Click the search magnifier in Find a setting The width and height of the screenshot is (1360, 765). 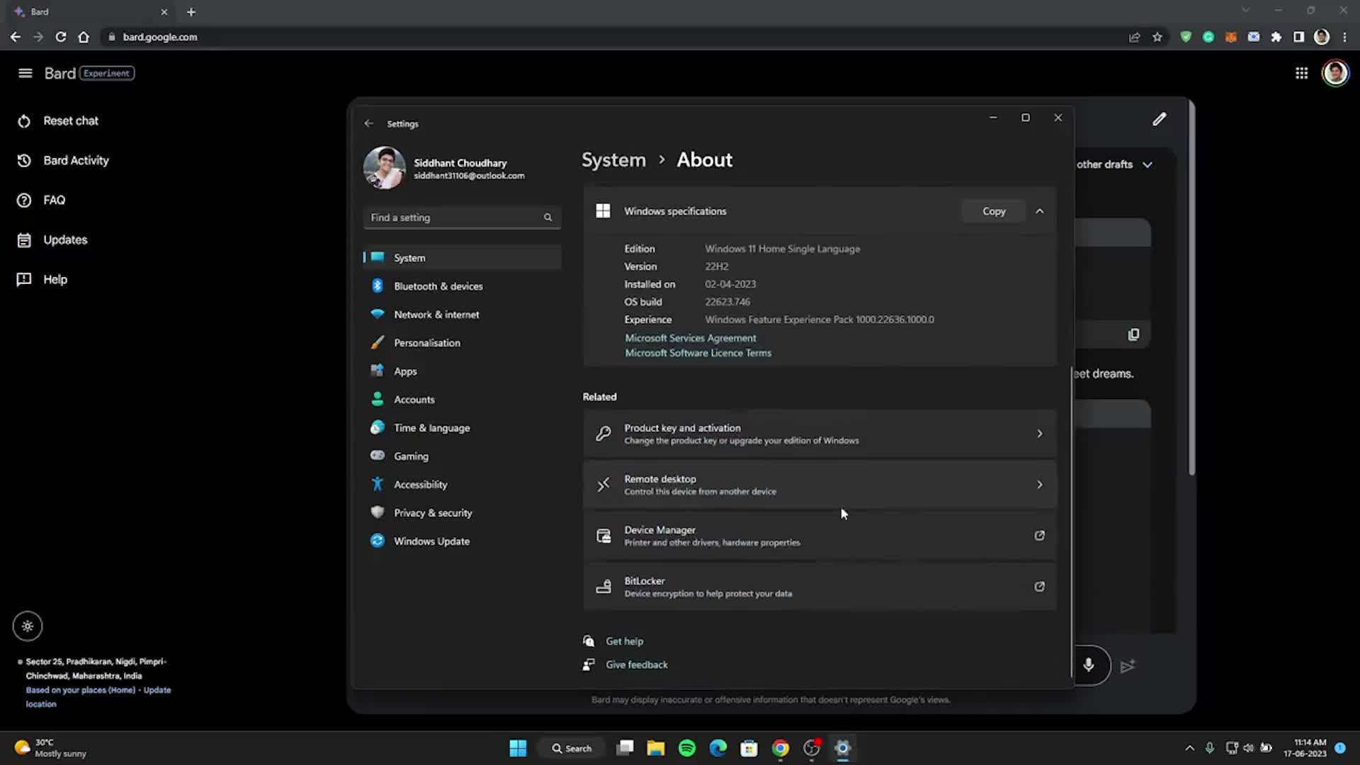click(x=548, y=217)
